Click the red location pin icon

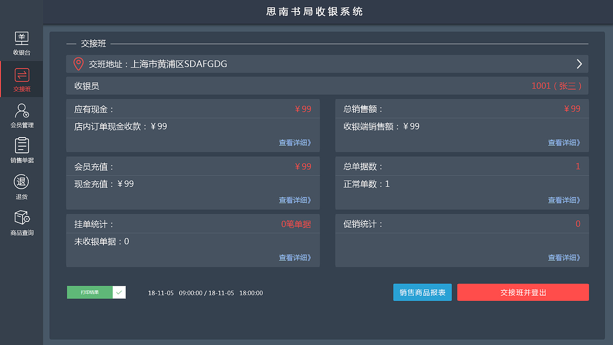78,63
